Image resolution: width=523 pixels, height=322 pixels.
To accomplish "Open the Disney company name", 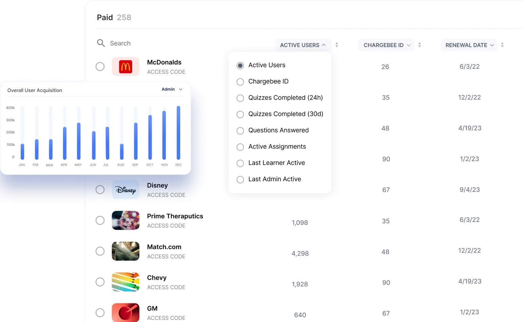I will (x=158, y=185).
